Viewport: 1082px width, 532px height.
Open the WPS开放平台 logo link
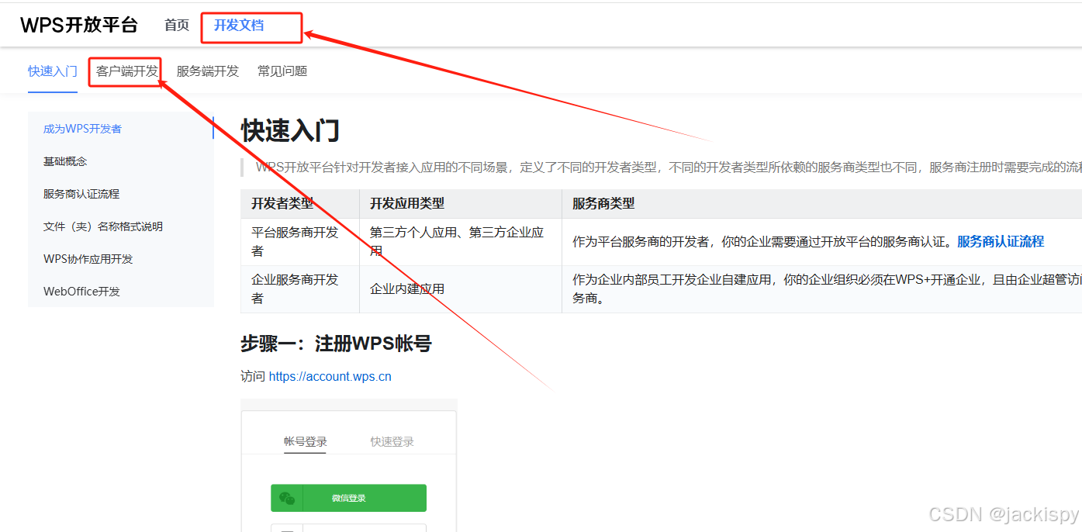(78, 25)
